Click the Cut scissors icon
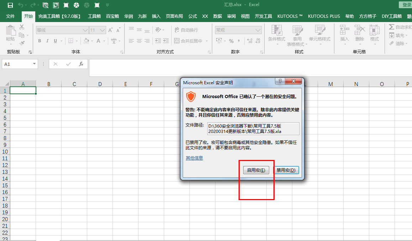Viewport: 412px width, 241px height. 22,27
